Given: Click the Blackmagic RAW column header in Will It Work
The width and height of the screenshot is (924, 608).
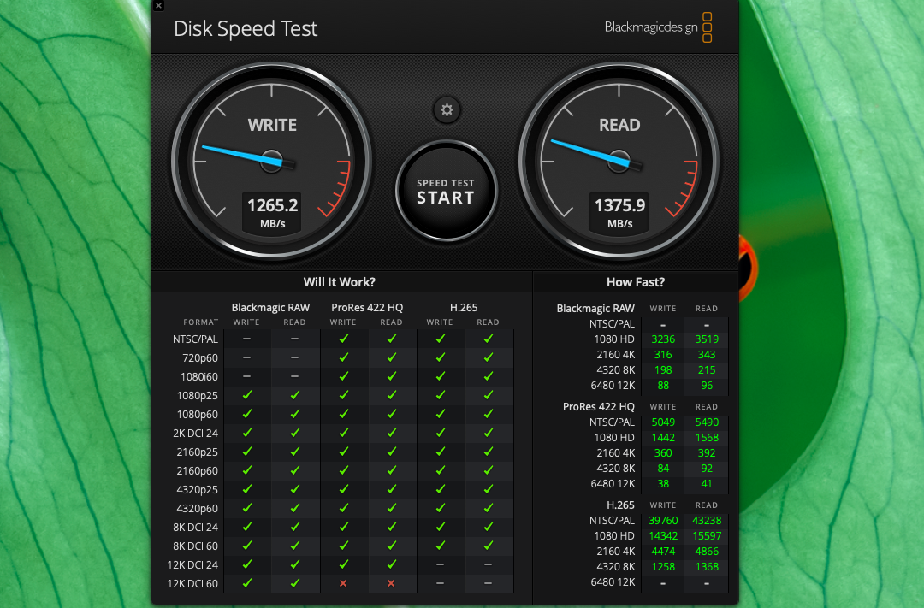Looking at the screenshot, I should click(270, 308).
